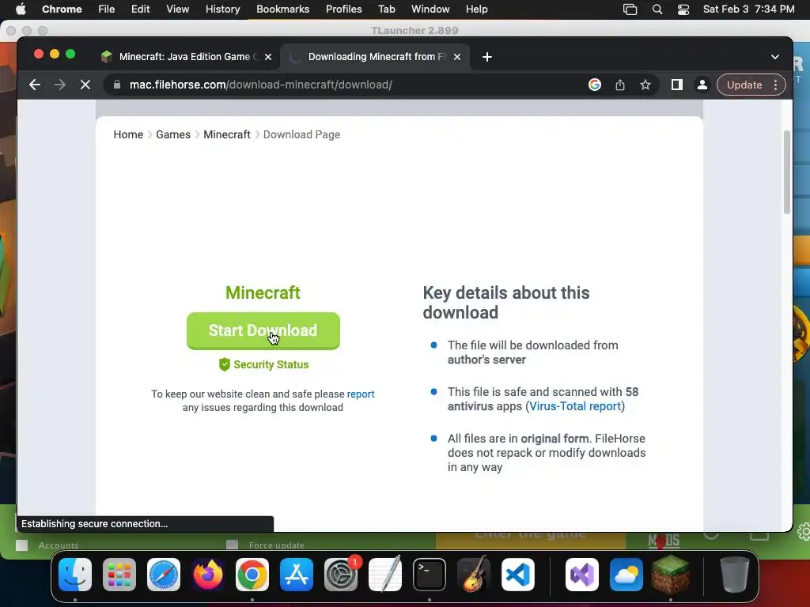Open the Chrome side panel icon
The width and height of the screenshot is (810, 607).
tap(677, 85)
